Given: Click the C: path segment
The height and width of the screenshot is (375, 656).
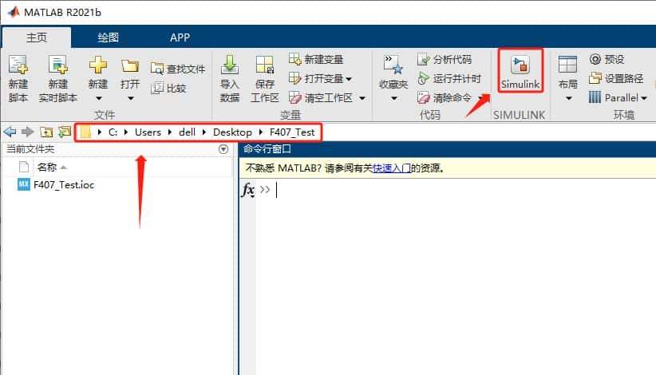Looking at the screenshot, I should 113,132.
